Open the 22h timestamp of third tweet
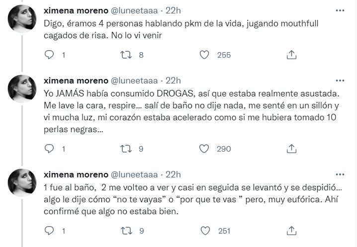The width and height of the screenshot is (357, 247). pyautogui.click(x=173, y=174)
